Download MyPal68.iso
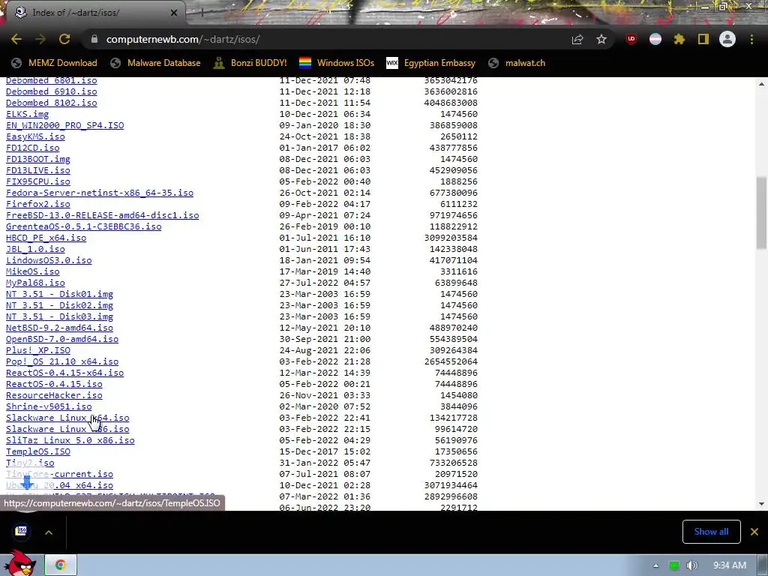This screenshot has height=576, width=768. point(35,283)
